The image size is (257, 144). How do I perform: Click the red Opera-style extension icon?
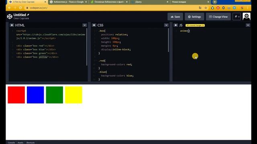coord(218,8)
